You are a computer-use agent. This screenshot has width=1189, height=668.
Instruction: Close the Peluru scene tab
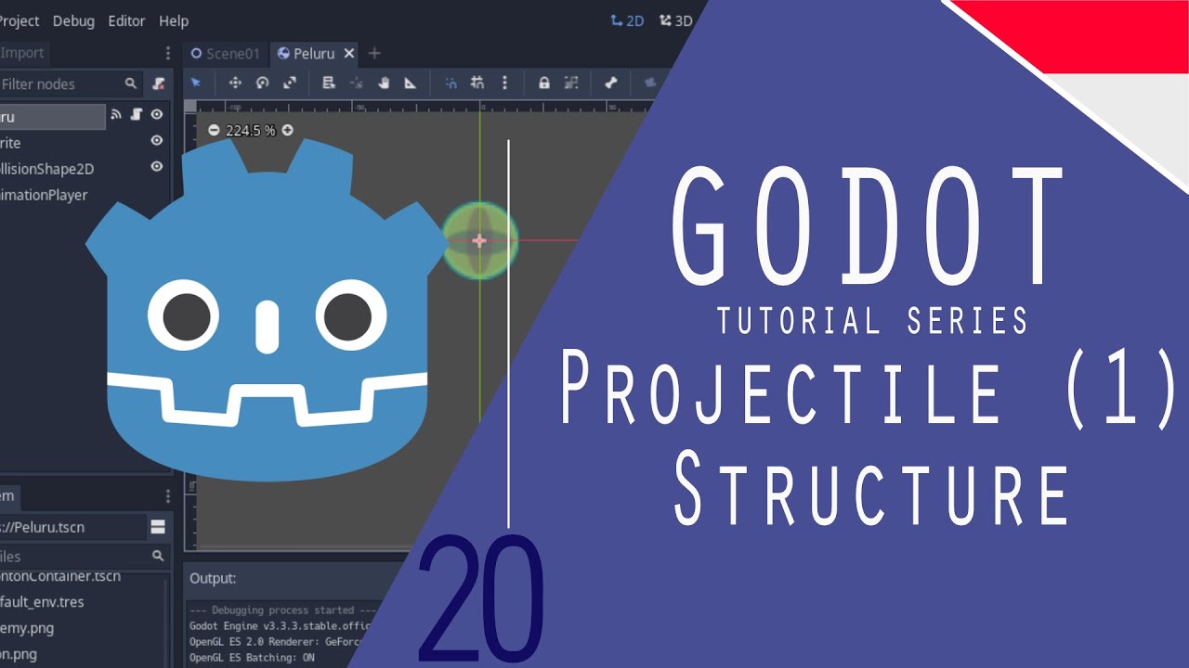point(349,53)
